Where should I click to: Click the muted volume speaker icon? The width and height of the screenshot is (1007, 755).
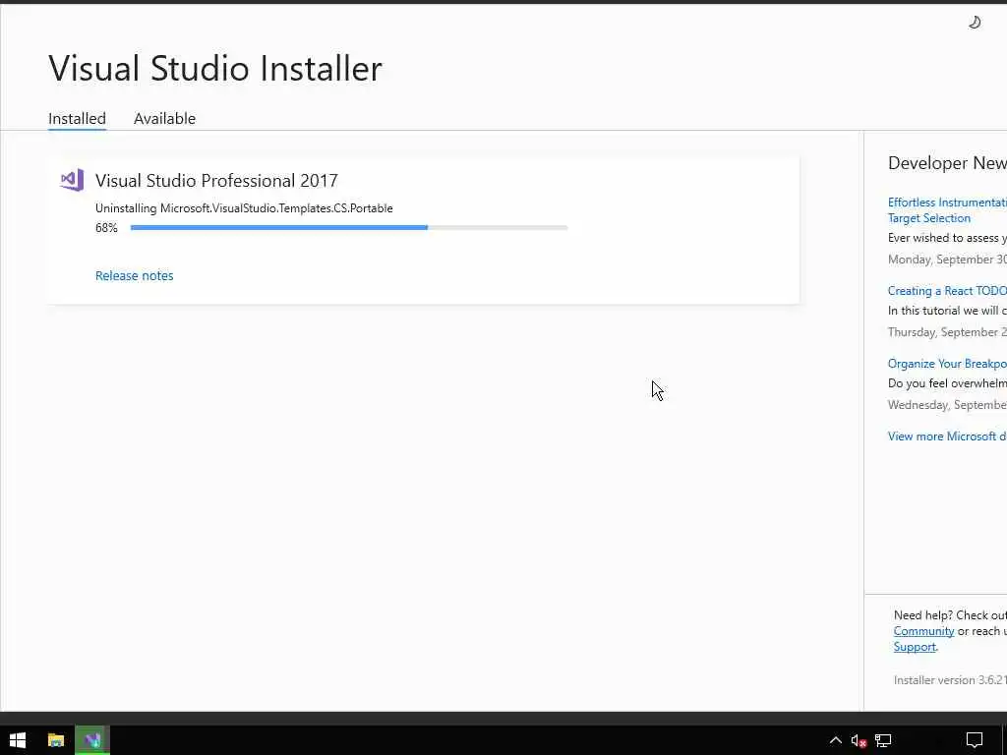point(859,741)
